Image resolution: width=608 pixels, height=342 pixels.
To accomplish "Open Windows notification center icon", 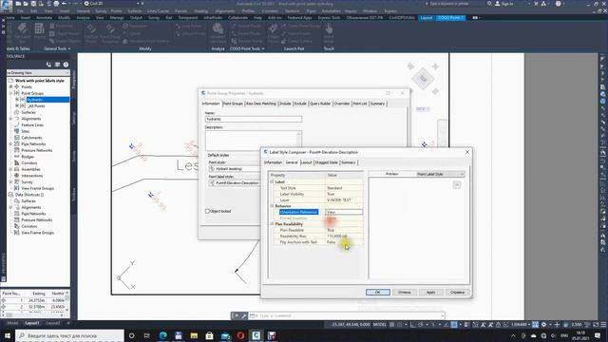I will pyautogui.click(x=598, y=335).
